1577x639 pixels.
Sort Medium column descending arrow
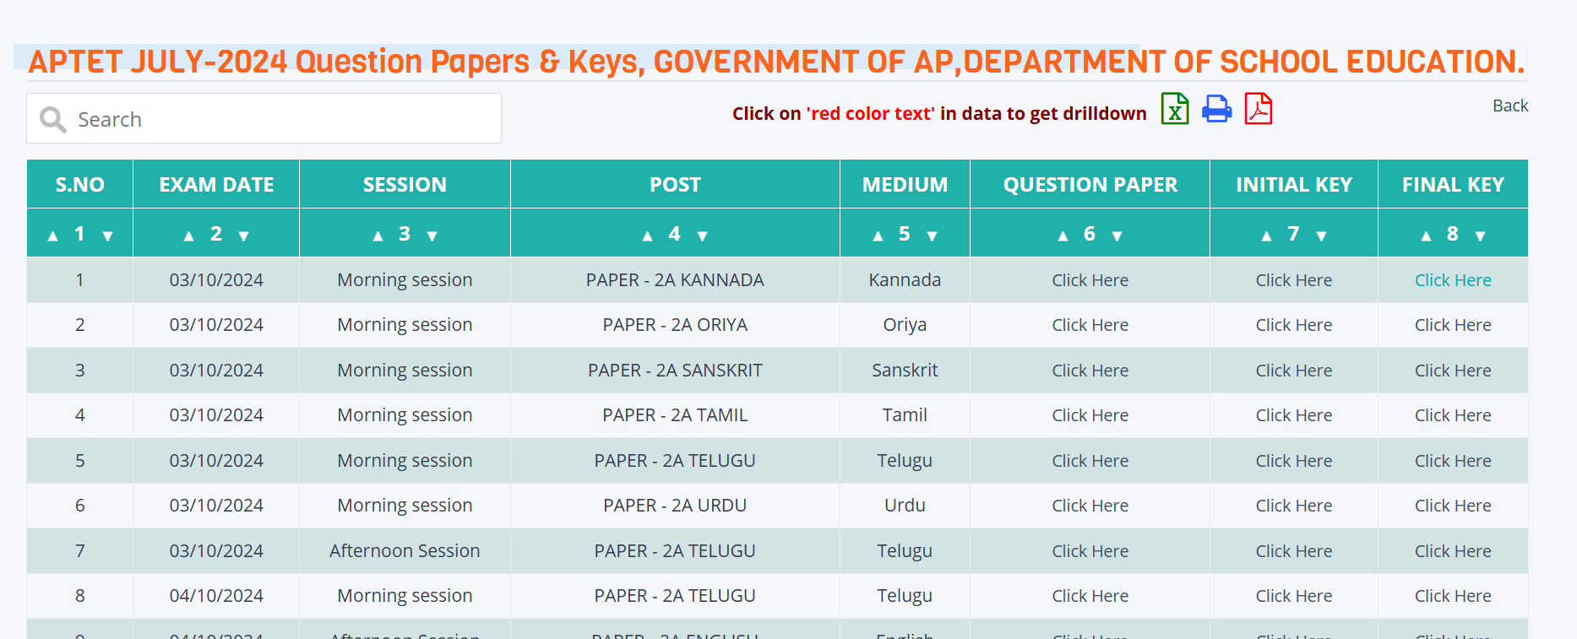pyautogui.click(x=933, y=236)
